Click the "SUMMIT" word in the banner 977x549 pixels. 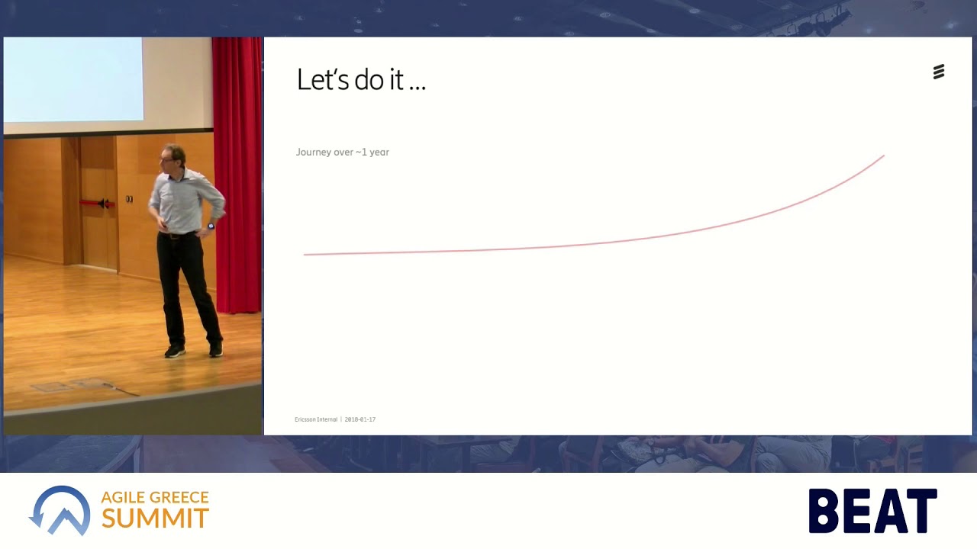coord(155,519)
